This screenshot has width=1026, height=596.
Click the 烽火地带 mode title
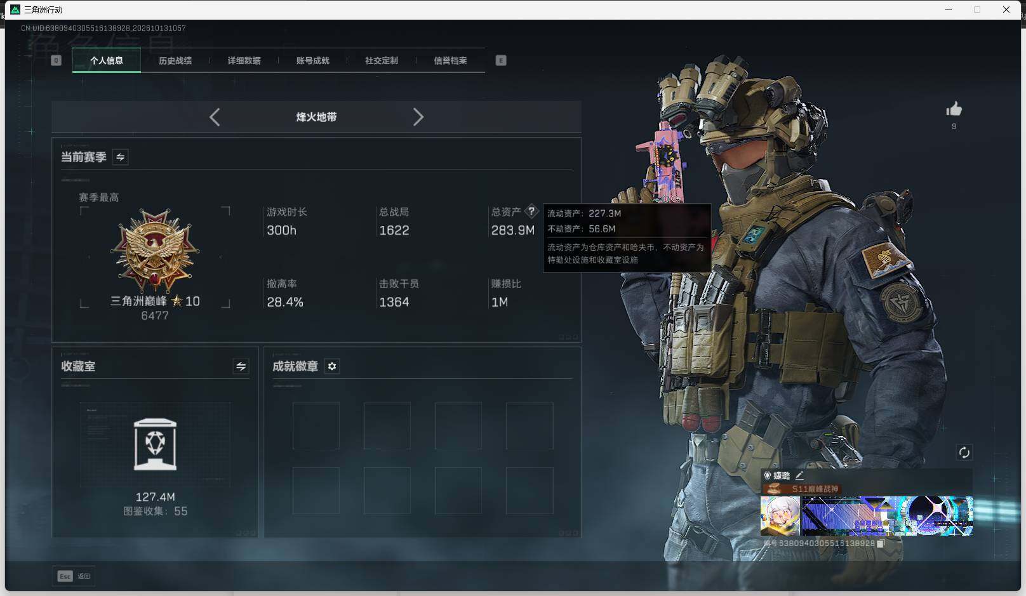(316, 117)
